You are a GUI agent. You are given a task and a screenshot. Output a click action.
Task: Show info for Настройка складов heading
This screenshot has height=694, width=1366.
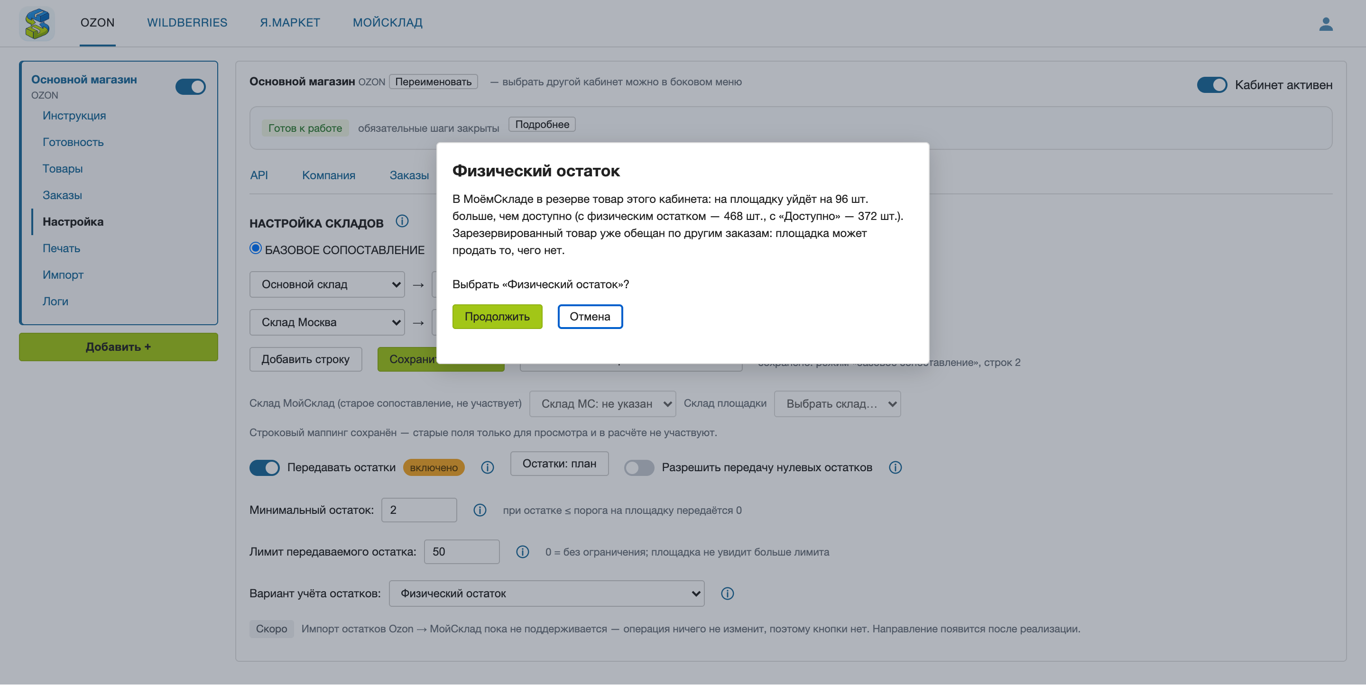[402, 221]
